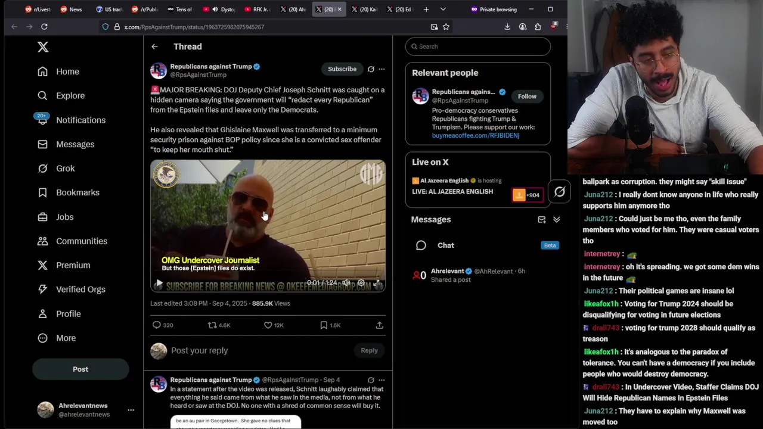Click the X logo in the sidebar
The height and width of the screenshot is (429, 763).
coord(43,47)
